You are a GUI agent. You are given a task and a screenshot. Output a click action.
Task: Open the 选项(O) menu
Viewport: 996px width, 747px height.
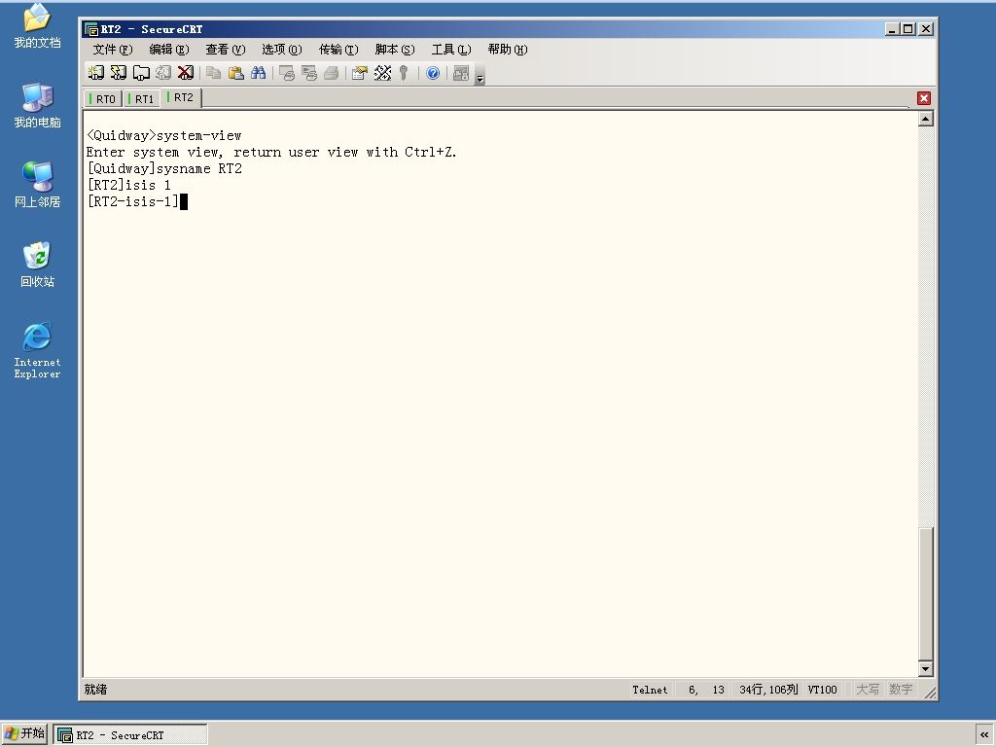click(281, 50)
